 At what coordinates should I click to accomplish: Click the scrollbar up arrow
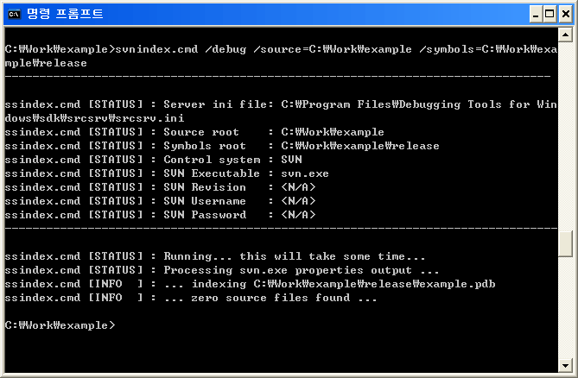coord(565,35)
